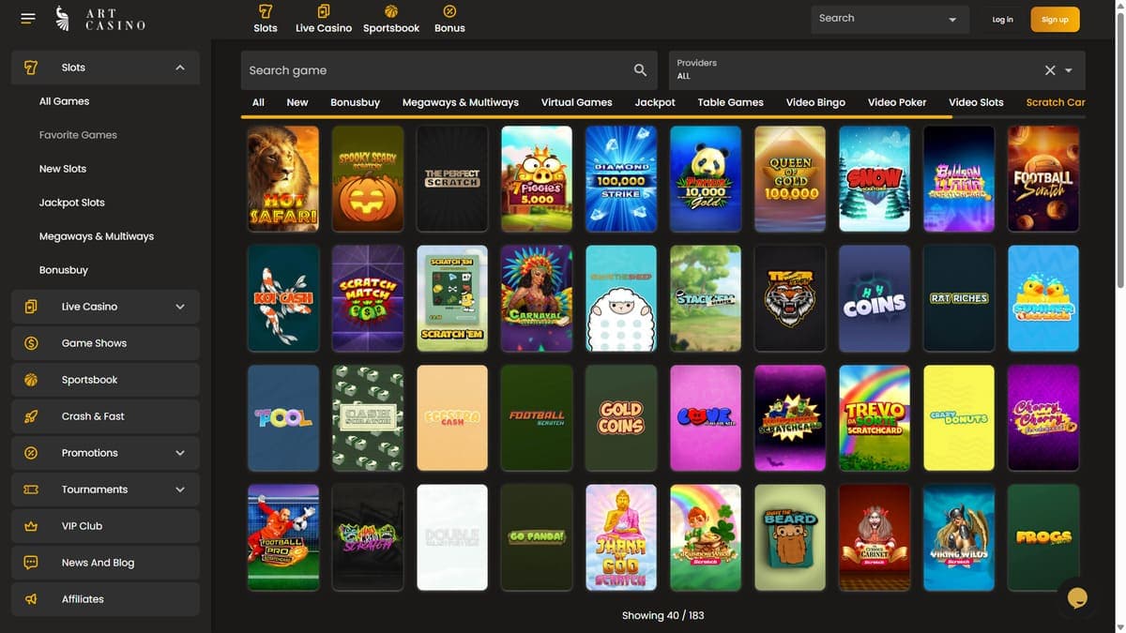Collapse the Slots sidebar section

click(x=180, y=68)
